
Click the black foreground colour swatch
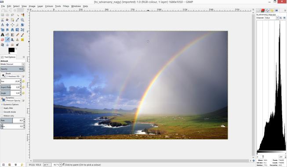point(11,50)
